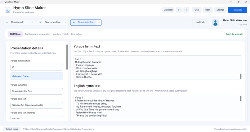Image resolution: width=250 pixels, height=132 pixels.
Task: Duplicate the current presentation tab
Action: tap(168, 10)
